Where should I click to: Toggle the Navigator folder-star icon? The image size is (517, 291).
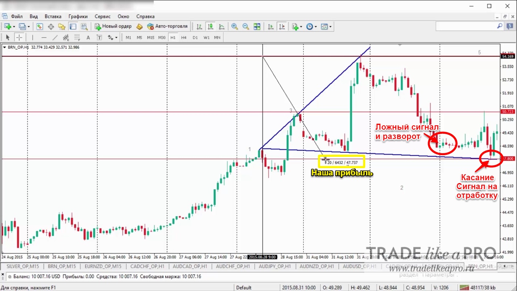click(62, 27)
